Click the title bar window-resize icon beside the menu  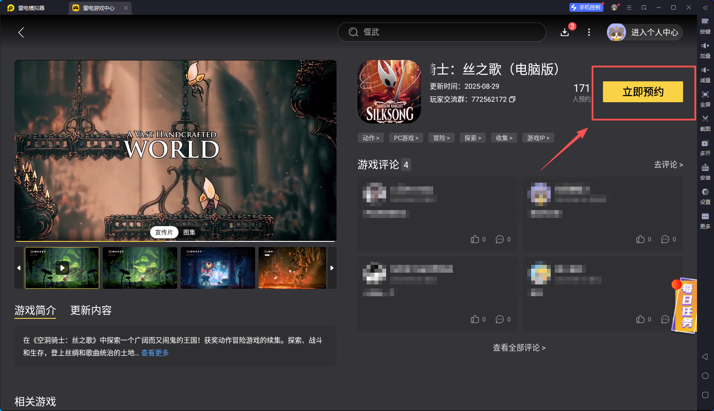pyautogui.click(x=644, y=7)
